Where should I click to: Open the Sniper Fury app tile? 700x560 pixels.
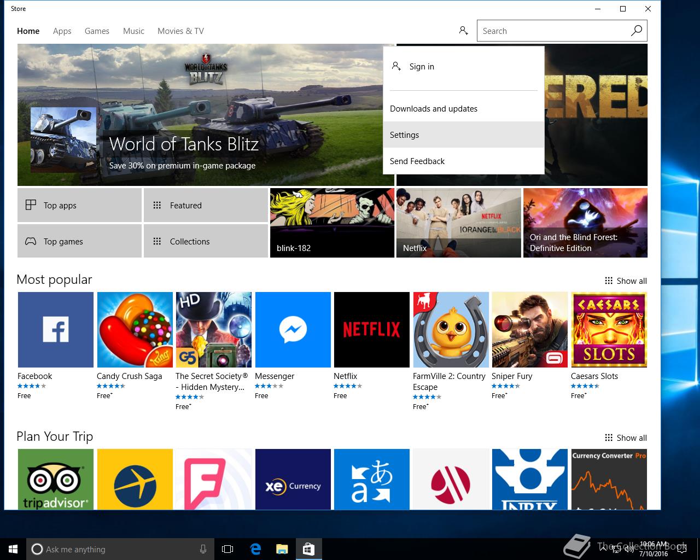point(529,329)
